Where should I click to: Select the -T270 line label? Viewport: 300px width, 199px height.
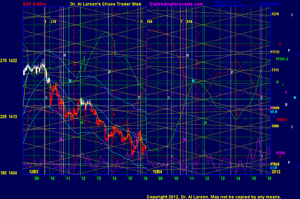tap(275, 14)
